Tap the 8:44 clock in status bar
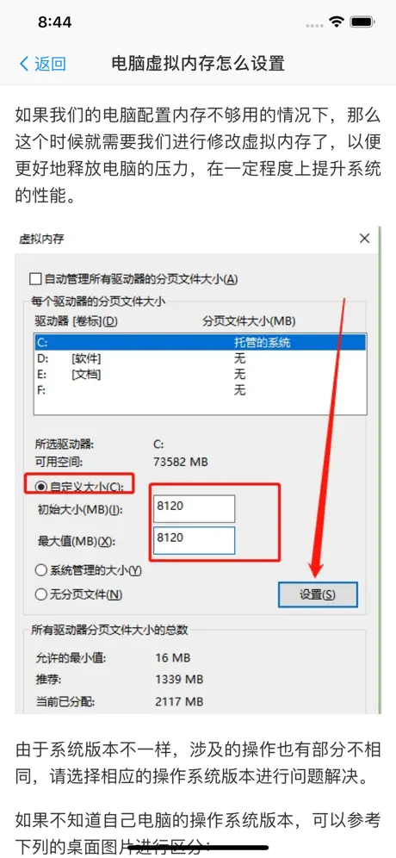The width and height of the screenshot is (396, 858). [x=55, y=22]
